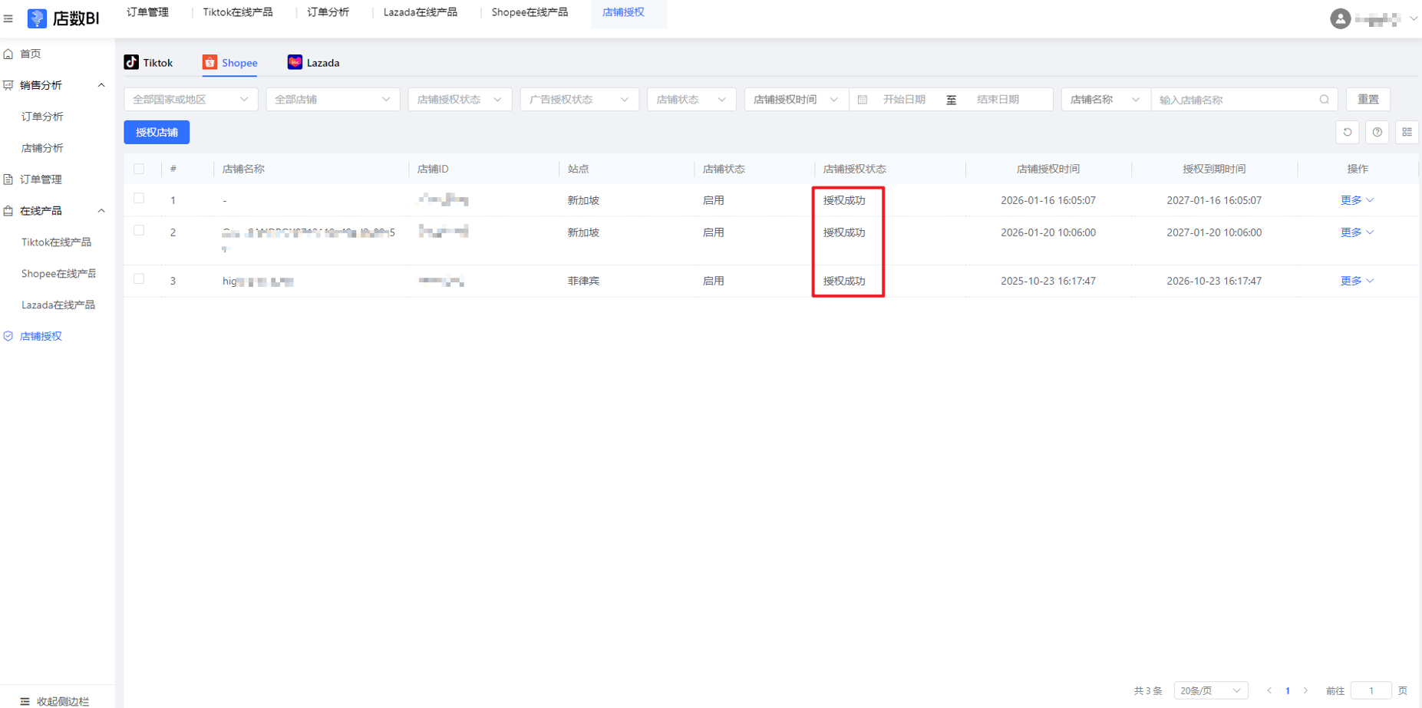Select the checkbox for row 3
This screenshot has width=1422, height=708.
click(x=139, y=279)
